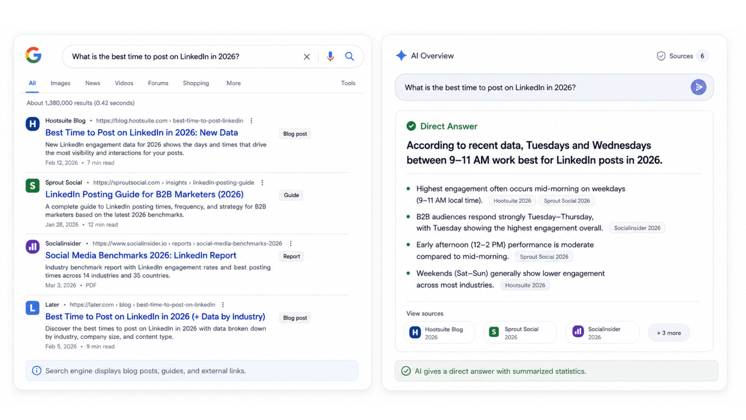
Task: Click Report tag on Socialinsider result
Action: click(291, 257)
